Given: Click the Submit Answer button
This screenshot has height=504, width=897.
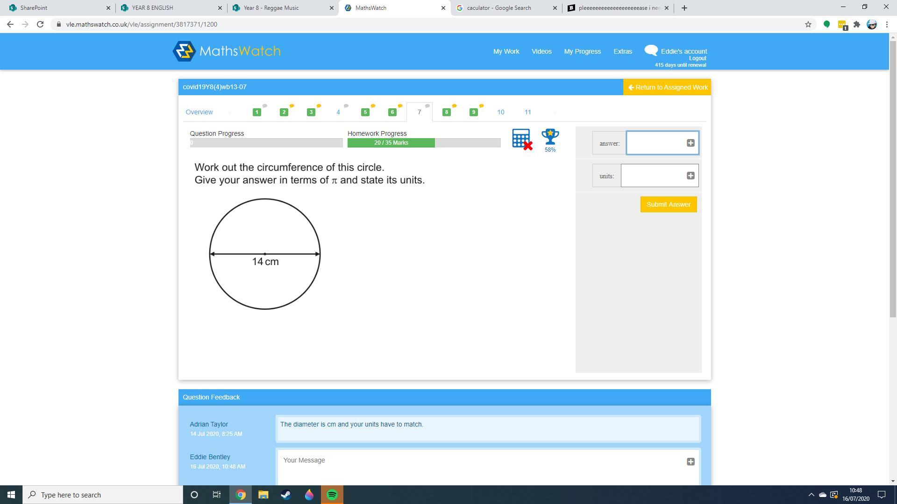Looking at the screenshot, I should [x=668, y=204].
